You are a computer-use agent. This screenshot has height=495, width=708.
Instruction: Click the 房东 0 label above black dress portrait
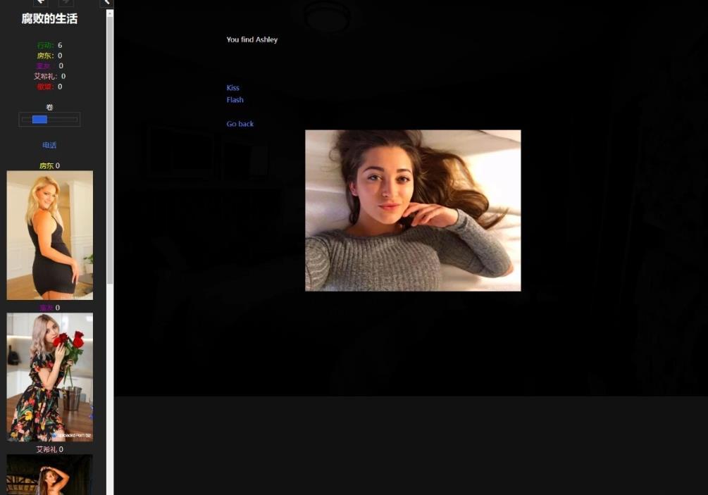click(x=49, y=166)
